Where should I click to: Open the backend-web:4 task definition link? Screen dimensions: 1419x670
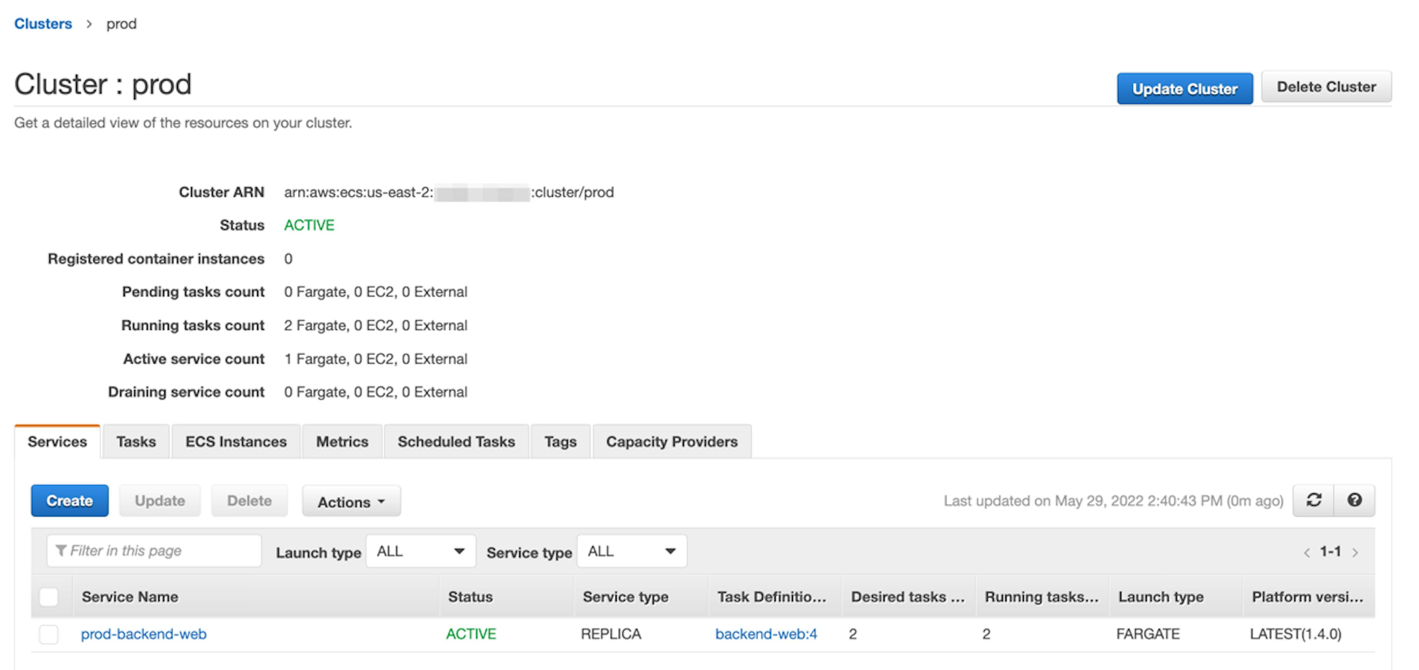click(766, 634)
